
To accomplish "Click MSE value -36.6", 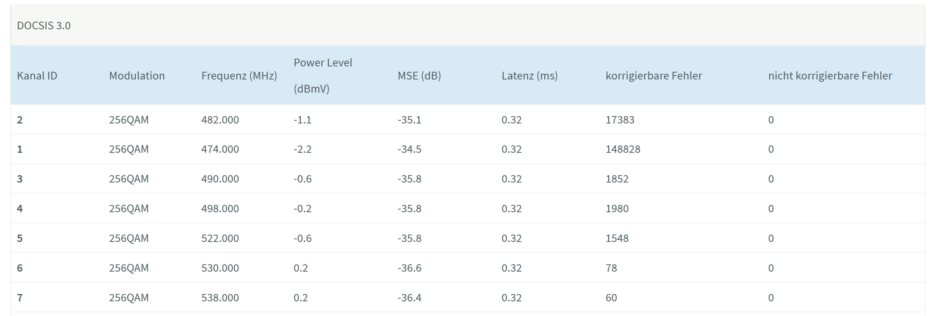I will coord(409,268).
